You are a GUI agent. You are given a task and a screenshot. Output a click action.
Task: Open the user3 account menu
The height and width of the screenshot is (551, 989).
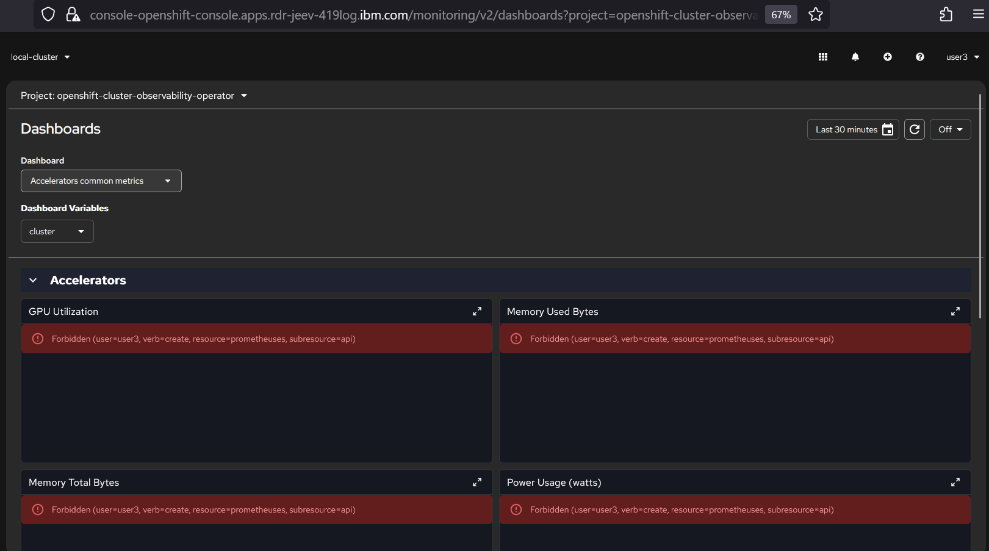[962, 57]
